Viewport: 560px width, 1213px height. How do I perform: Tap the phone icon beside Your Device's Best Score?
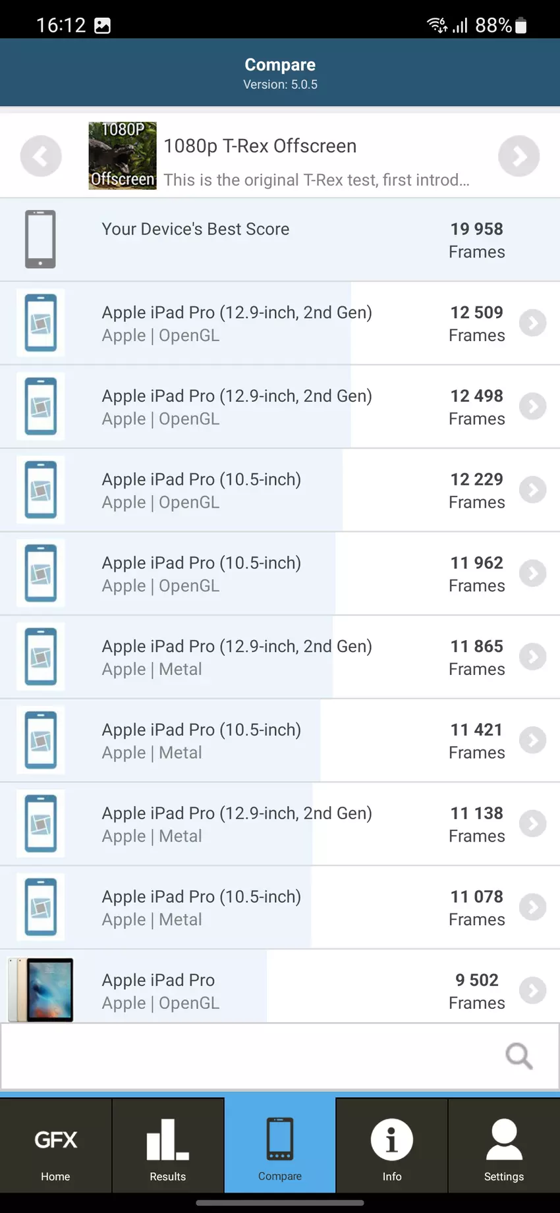40,239
